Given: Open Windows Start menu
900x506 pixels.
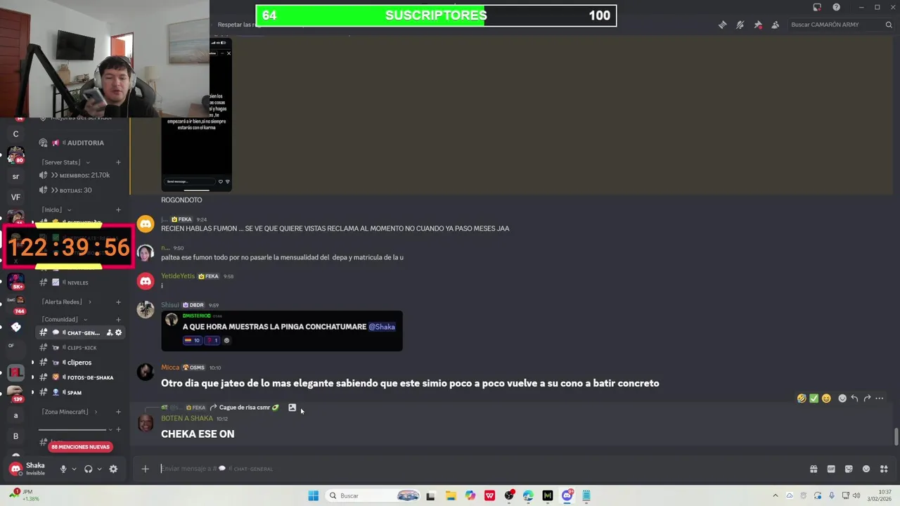Looking at the screenshot, I should (x=314, y=495).
